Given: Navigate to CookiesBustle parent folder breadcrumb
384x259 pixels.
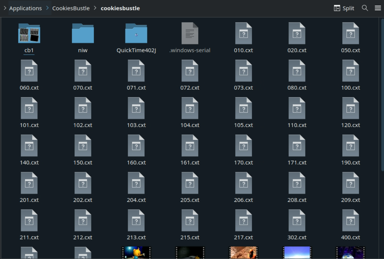Looking at the screenshot, I should pos(71,8).
